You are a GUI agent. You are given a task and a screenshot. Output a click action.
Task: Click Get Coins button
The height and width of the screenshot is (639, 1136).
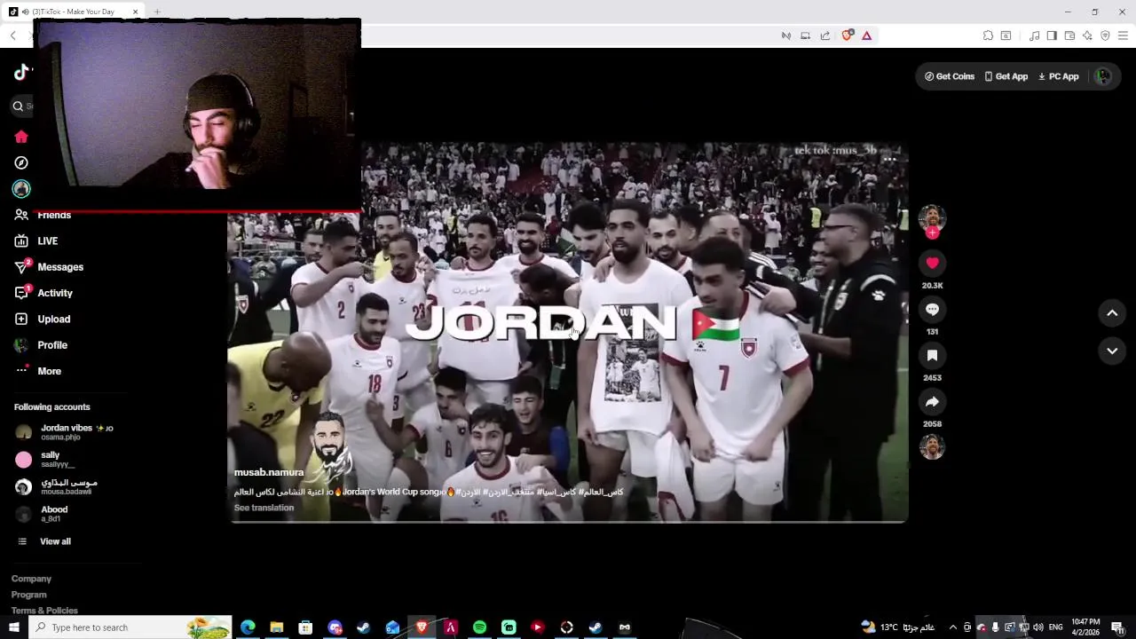click(950, 76)
